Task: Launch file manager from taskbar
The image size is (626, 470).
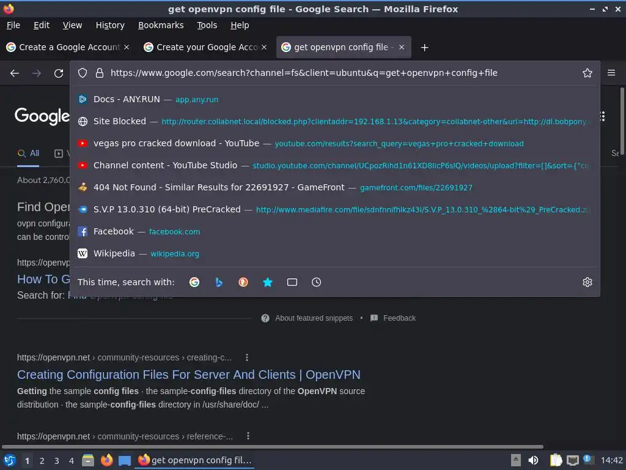Action: coord(88,460)
